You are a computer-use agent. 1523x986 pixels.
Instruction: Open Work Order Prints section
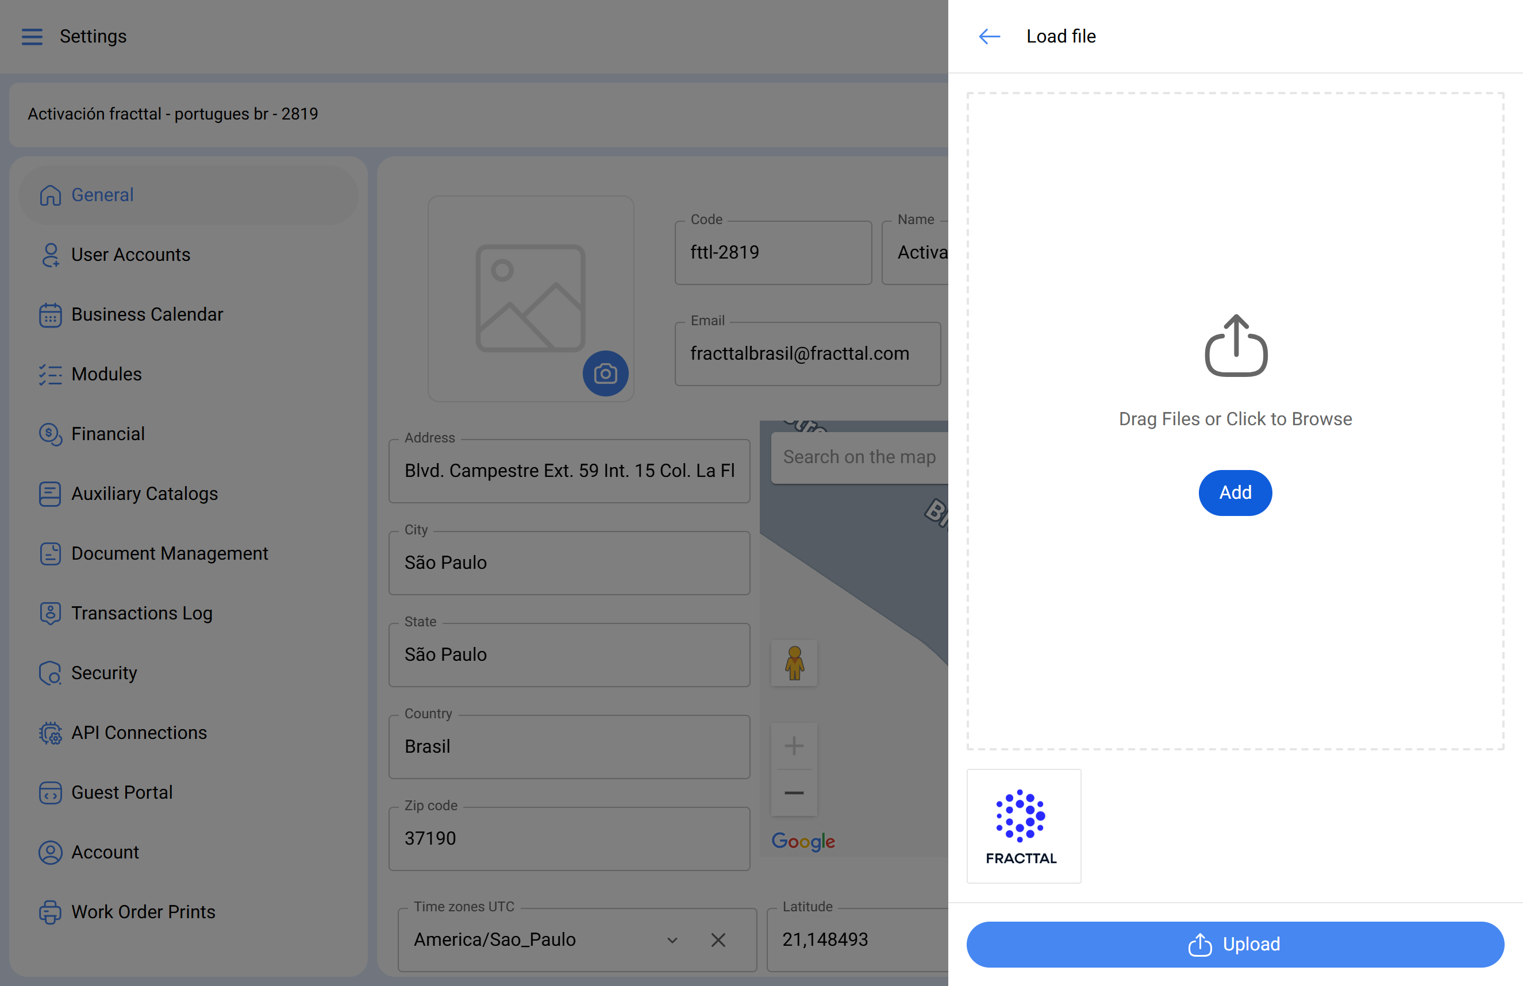(143, 912)
